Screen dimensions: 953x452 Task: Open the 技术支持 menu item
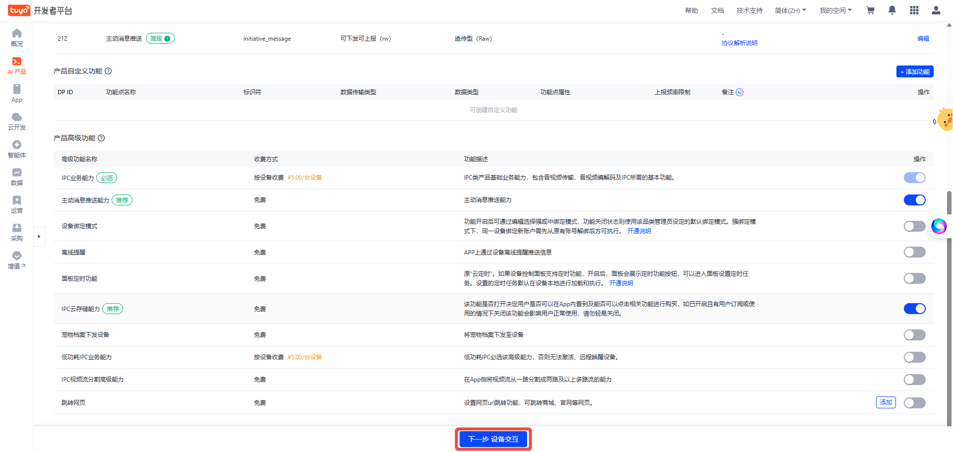coord(749,10)
